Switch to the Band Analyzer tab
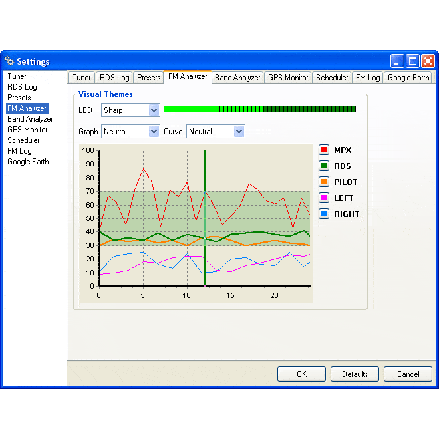The width and height of the screenshot is (439, 439). click(x=237, y=78)
